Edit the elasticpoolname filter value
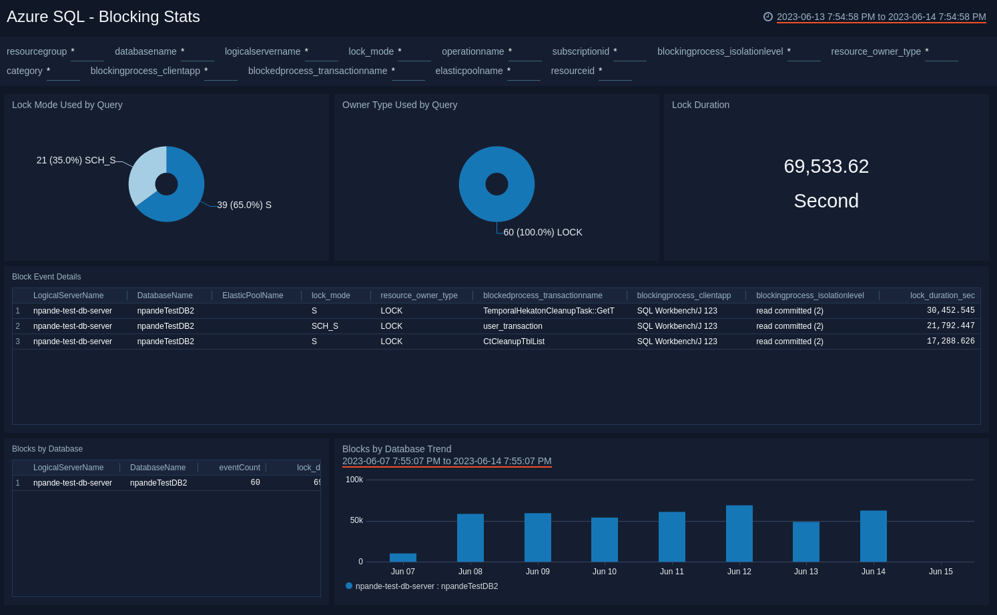This screenshot has height=615, width=997. coord(524,71)
